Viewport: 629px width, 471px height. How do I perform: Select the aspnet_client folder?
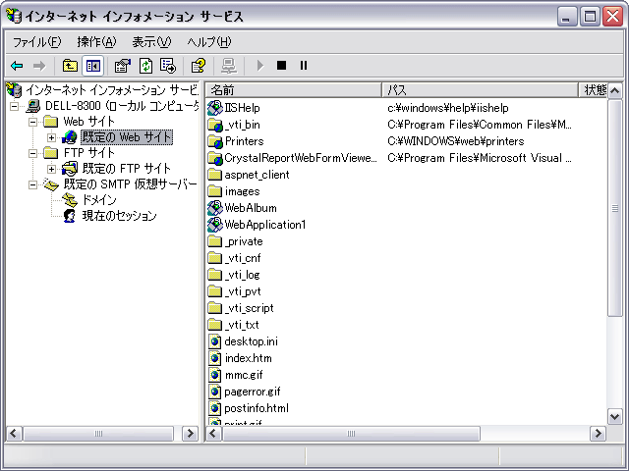[257, 175]
